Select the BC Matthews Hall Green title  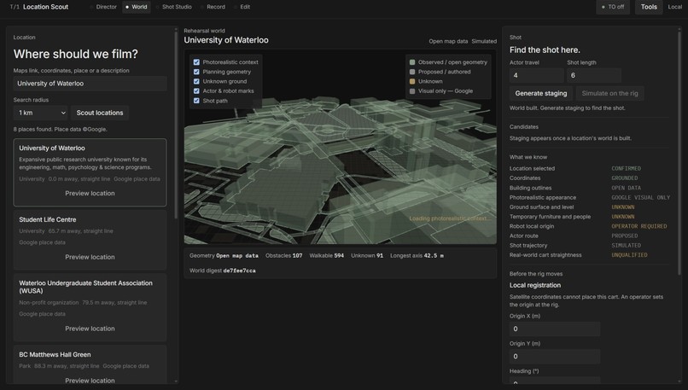pos(55,354)
